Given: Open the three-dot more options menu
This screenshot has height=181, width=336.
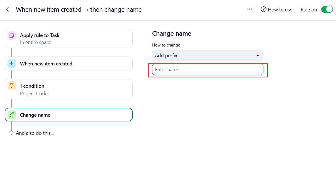Looking at the screenshot, I should 249,9.
